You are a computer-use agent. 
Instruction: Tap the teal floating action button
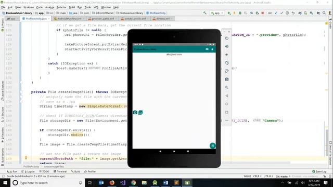pyautogui.click(x=213, y=145)
